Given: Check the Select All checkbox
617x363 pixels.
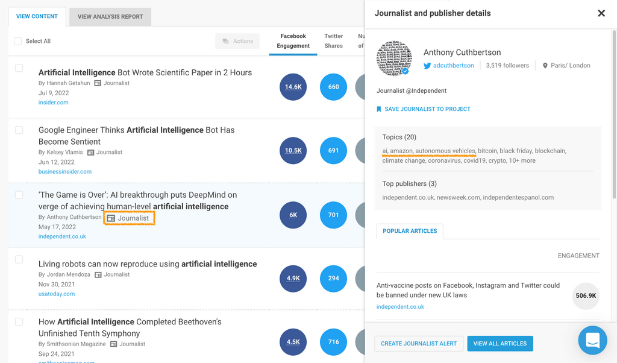Looking at the screenshot, I should pyautogui.click(x=18, y=41).
